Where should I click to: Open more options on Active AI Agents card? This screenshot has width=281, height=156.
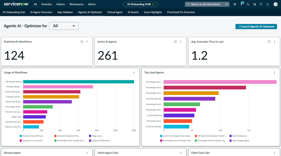pyautogui.click(x=181, y=42)
